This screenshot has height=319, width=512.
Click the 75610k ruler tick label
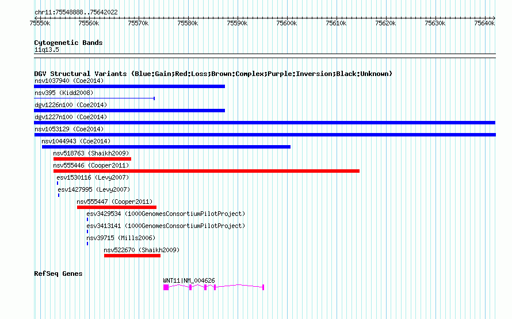click(336, 23)
